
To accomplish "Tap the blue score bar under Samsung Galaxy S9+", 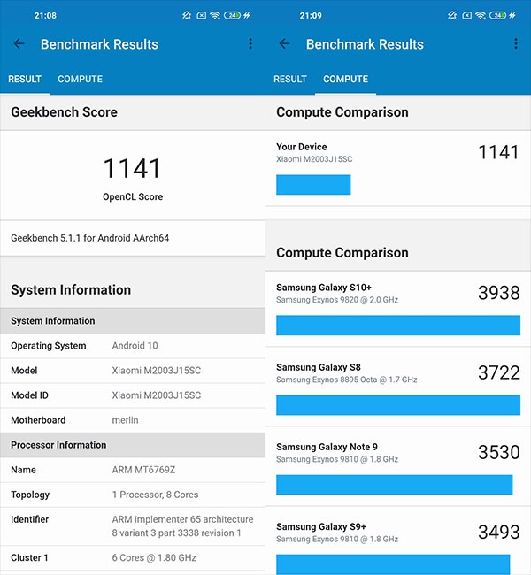I will (x=393, y=564).
